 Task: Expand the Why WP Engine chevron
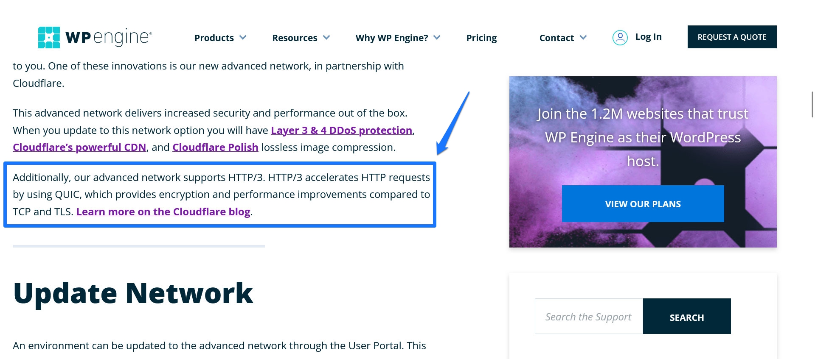(437, 38)
